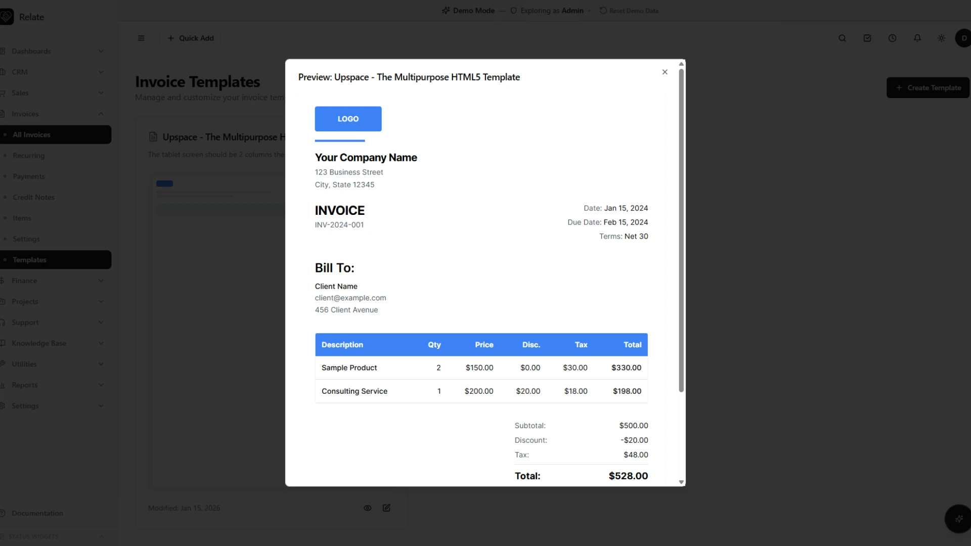Click the Create Template button
The height and width of the screenshot is (546, 971).
point(928,87)
